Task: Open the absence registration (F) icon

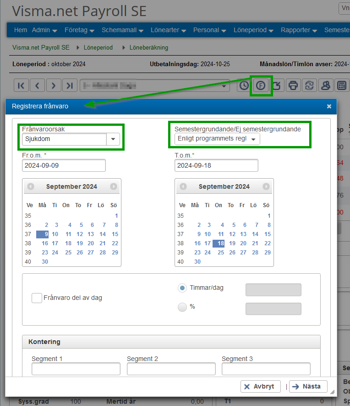Action: (261, 85)
